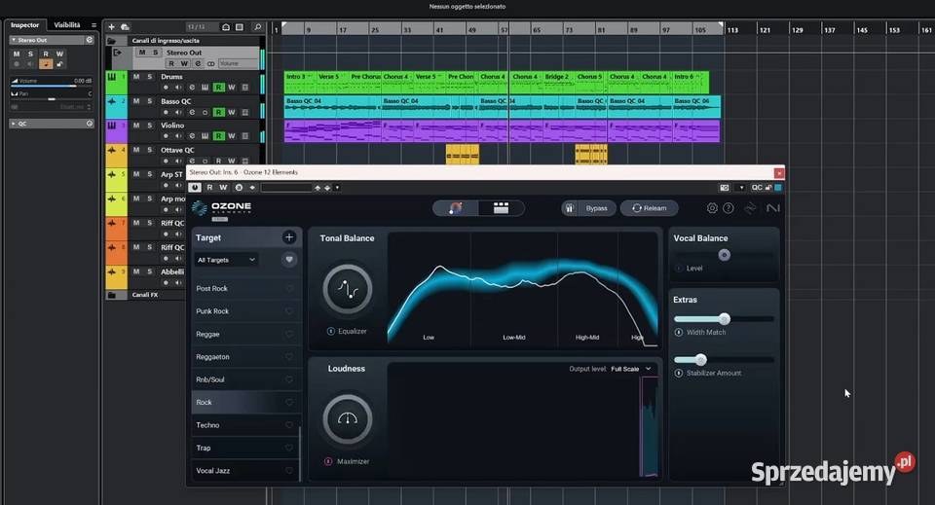Image resolution: width=935 pixels, height=505 pixels.
Task: Click the A/B compare button in plugin header
Action: 240,188
